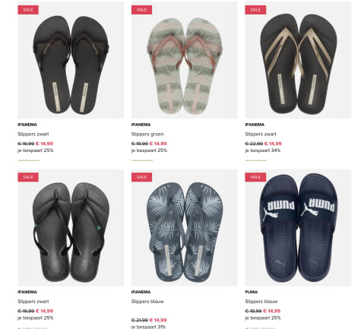Click the crossed-out € 22,99 price
Image resolution: width=361 pixels, height=329 pixels.
(x=254, y=144)
